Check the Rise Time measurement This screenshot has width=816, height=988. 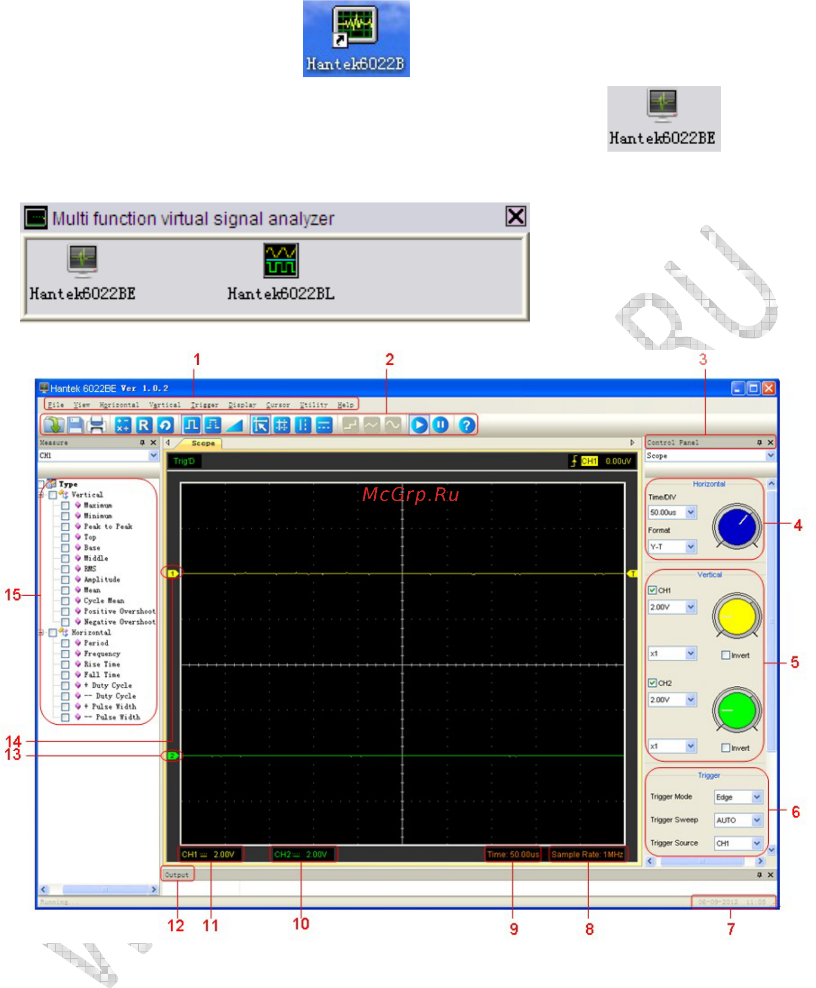tap(65, 664)
